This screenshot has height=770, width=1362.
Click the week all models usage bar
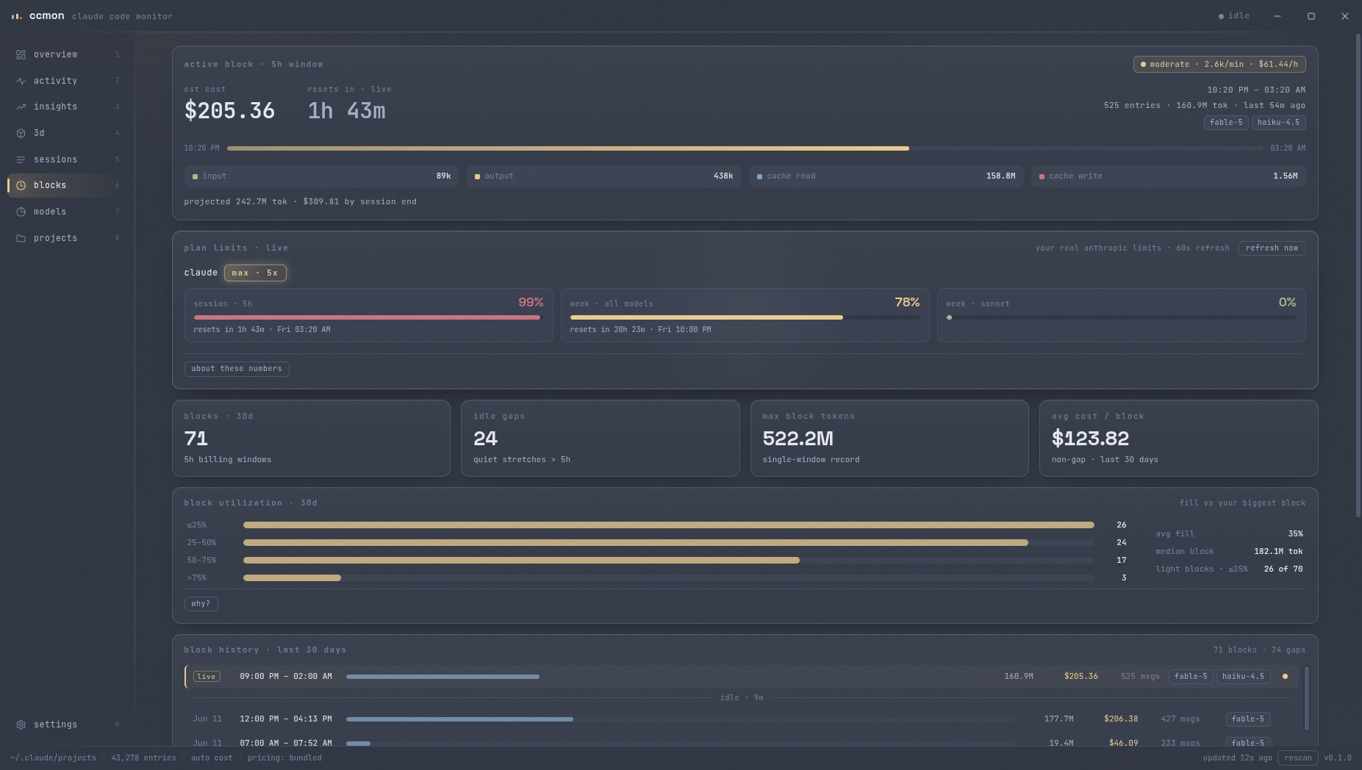pyautogui.click(x=745, y=317)
